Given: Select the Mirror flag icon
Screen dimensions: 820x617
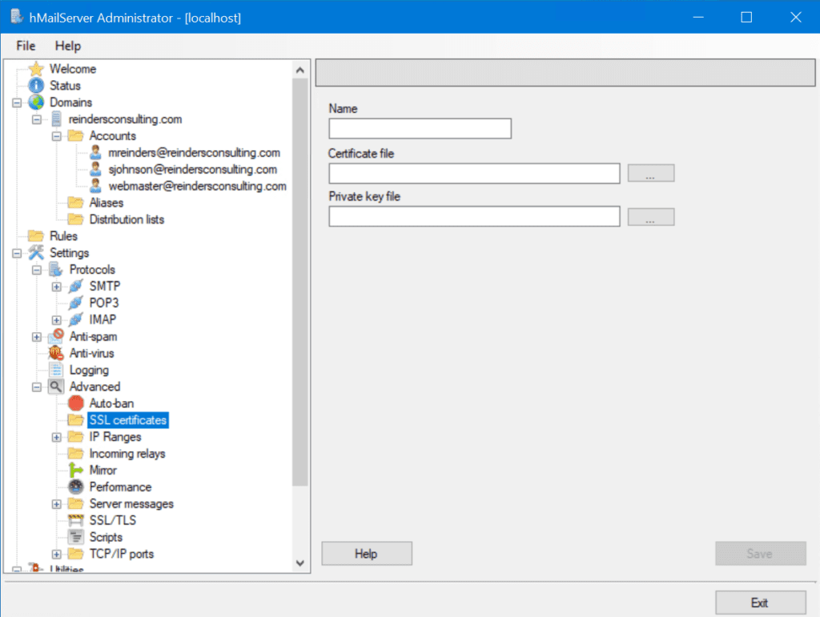Looking at the screenshot, I should 75,470.
